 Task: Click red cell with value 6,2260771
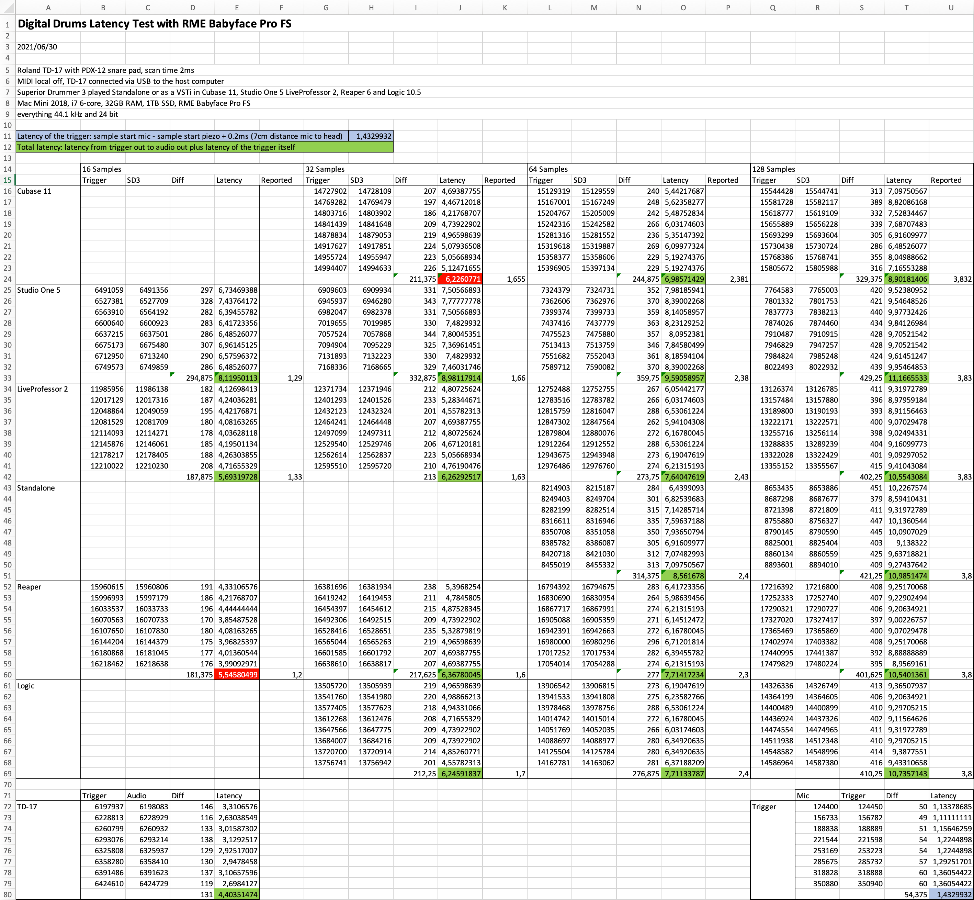(460, 279)
